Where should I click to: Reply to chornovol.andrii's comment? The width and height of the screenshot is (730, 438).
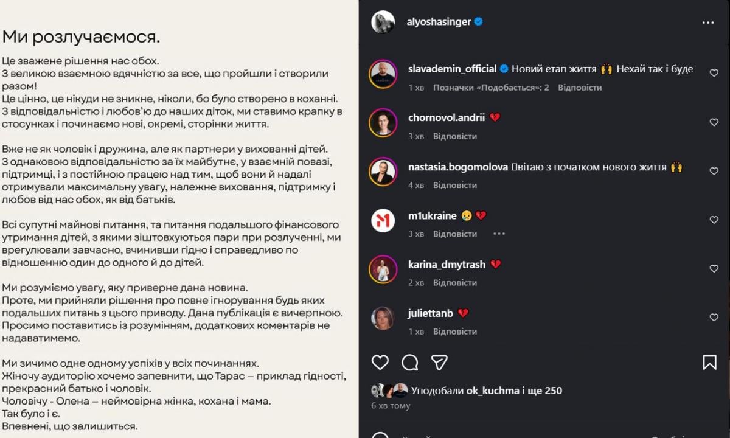tap(455, 136)
